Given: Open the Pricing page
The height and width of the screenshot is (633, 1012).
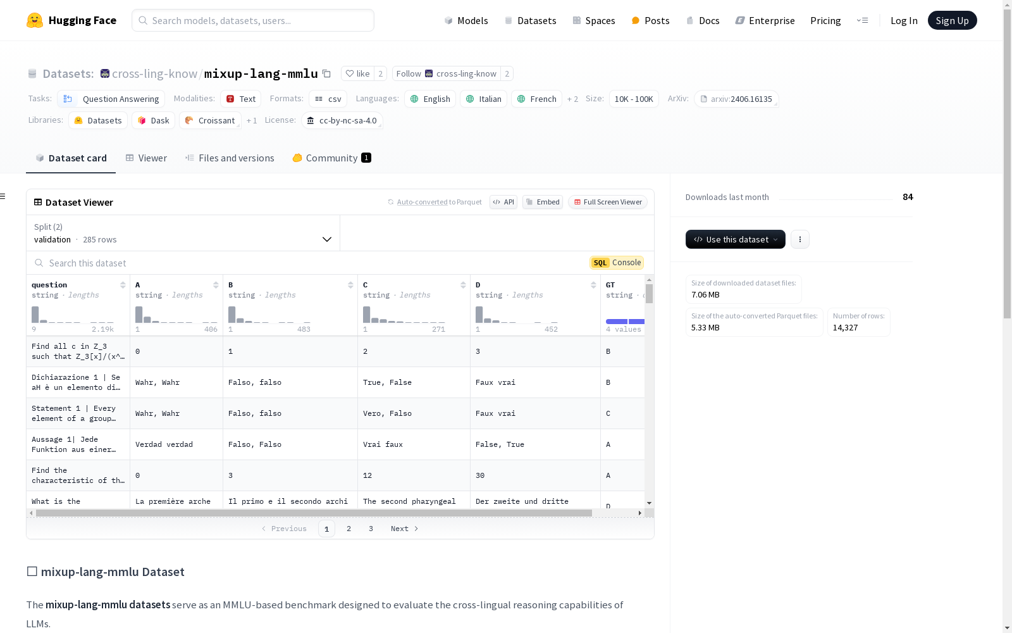Looking at the screenshot, I should pyautogui.click(x=825, y=20).
